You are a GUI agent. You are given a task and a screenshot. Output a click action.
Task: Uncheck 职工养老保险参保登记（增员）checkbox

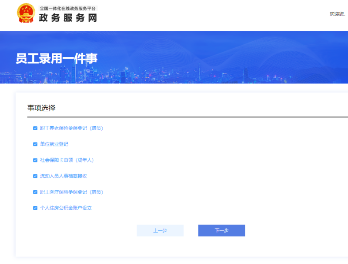click(35, 128)
